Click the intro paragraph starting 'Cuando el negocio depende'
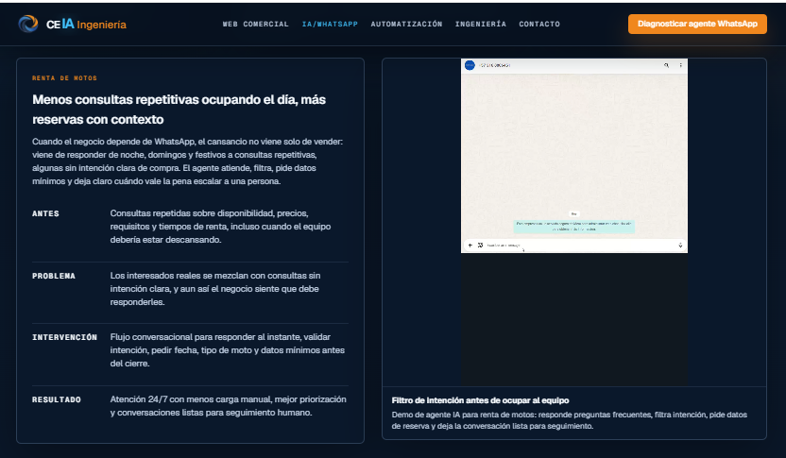The height and width of the screenshot is (458, 786). point(187,161)
